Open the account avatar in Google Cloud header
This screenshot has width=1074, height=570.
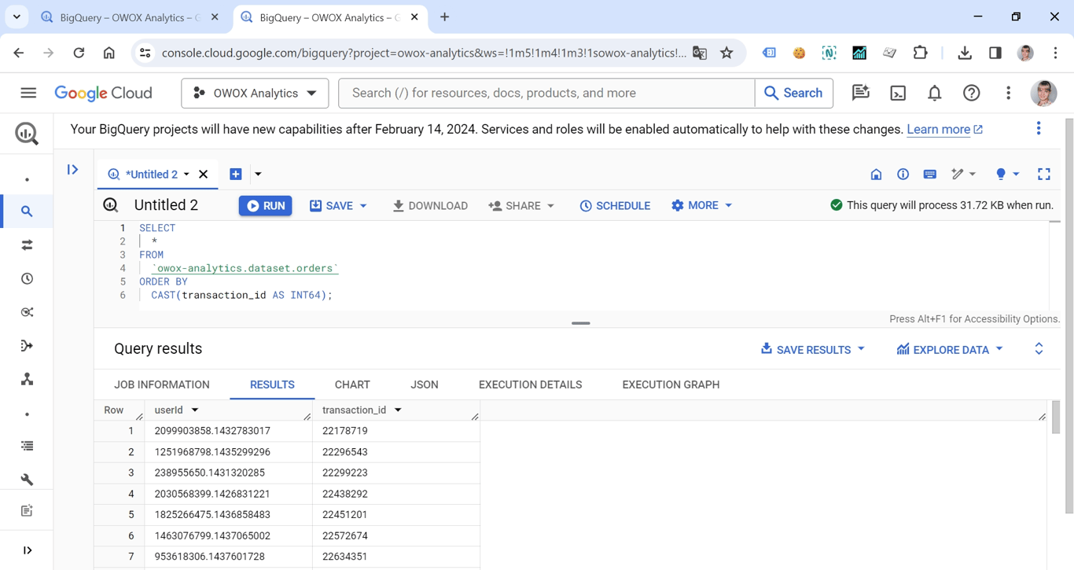(1044, 93)
